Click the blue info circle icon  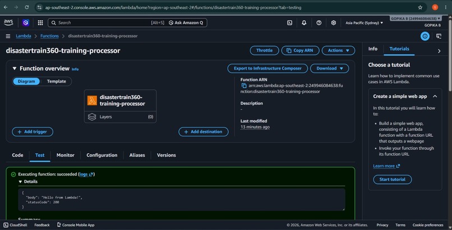425,36
